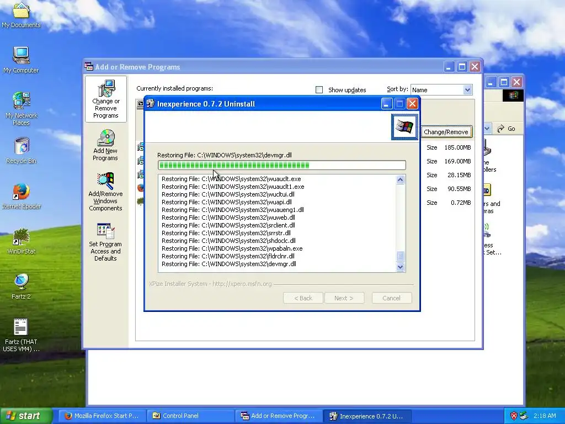This screenshot has width=565, height=424.
Task: Select the log line for wuauclt.exe
Action: coord(231,179)
